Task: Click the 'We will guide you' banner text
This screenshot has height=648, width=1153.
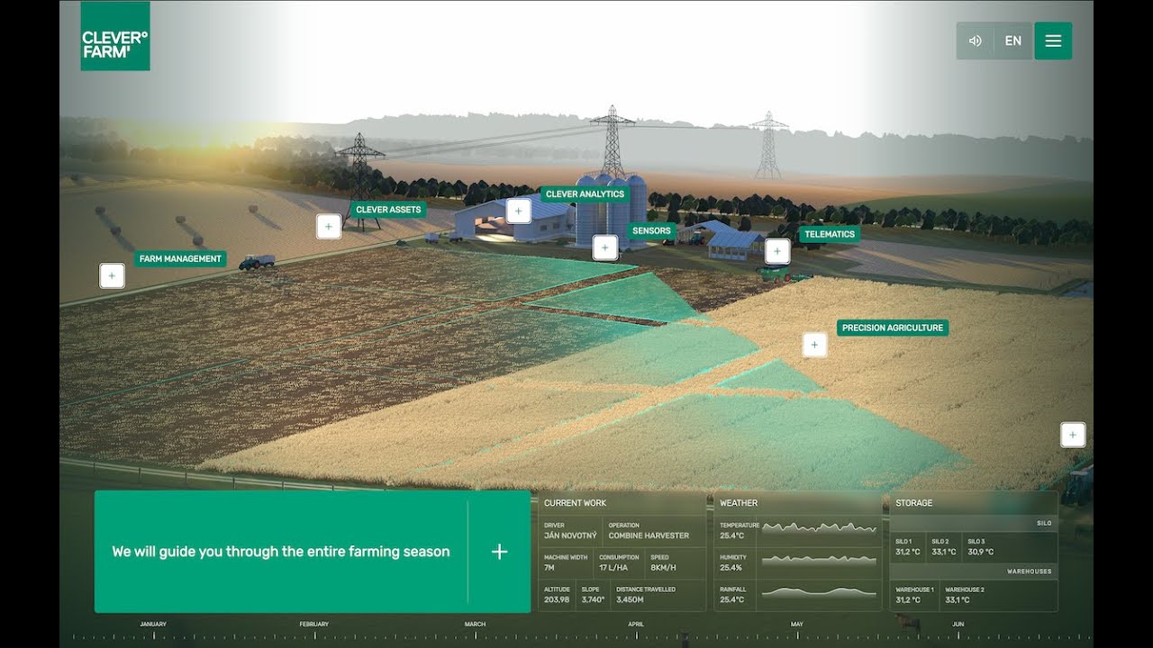Action: (281, 552)
